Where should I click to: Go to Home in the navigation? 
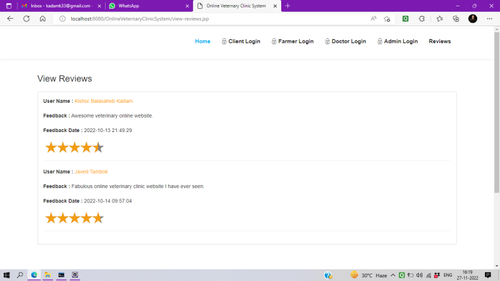202,41
